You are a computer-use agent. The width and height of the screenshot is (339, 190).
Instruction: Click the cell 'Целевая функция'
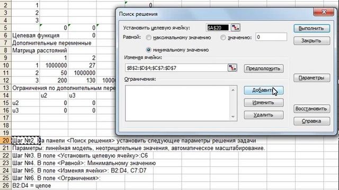coord(35,35)
